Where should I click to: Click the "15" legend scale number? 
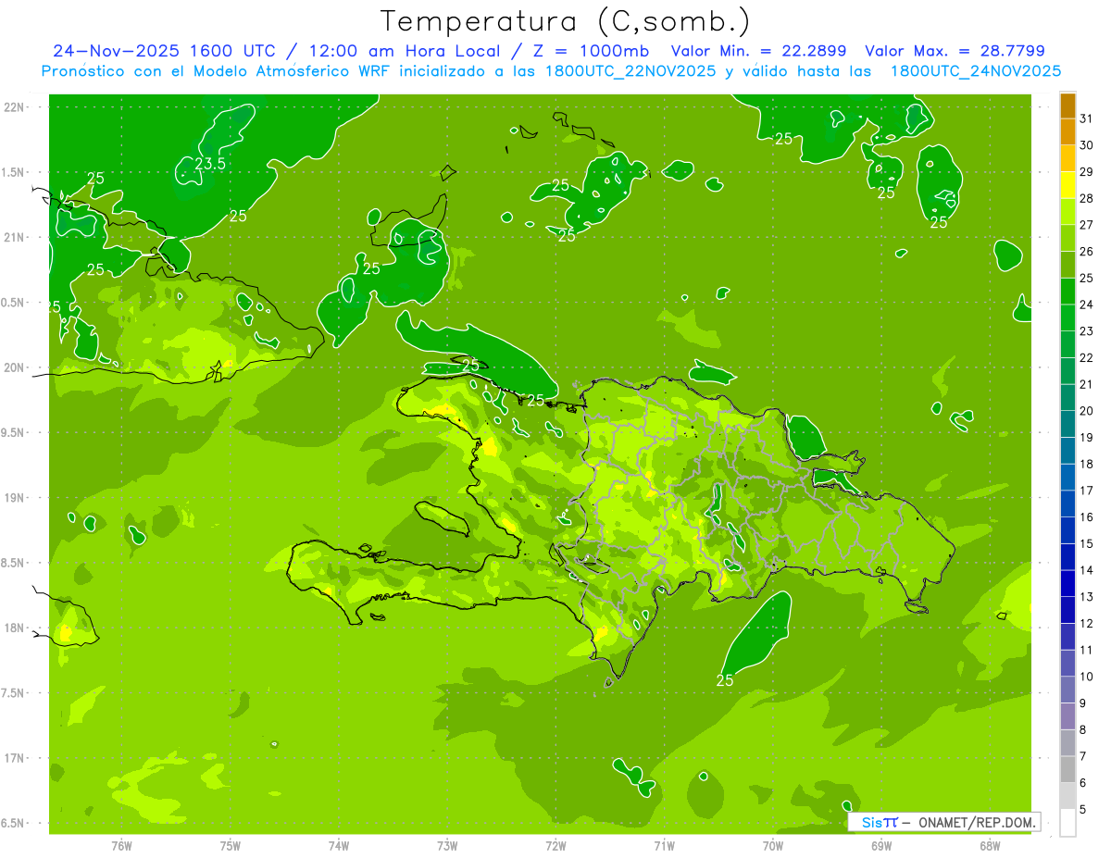[x=1088, y=543]
